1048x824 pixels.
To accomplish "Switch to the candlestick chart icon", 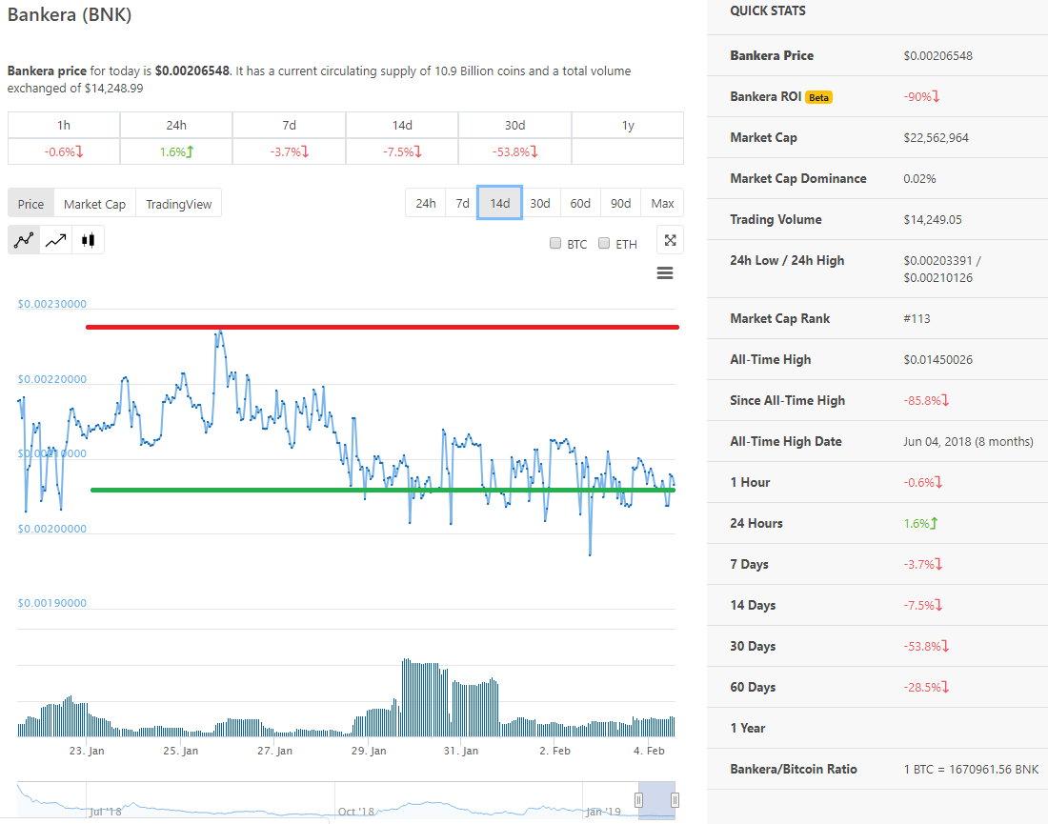I will tap(88, 240).
